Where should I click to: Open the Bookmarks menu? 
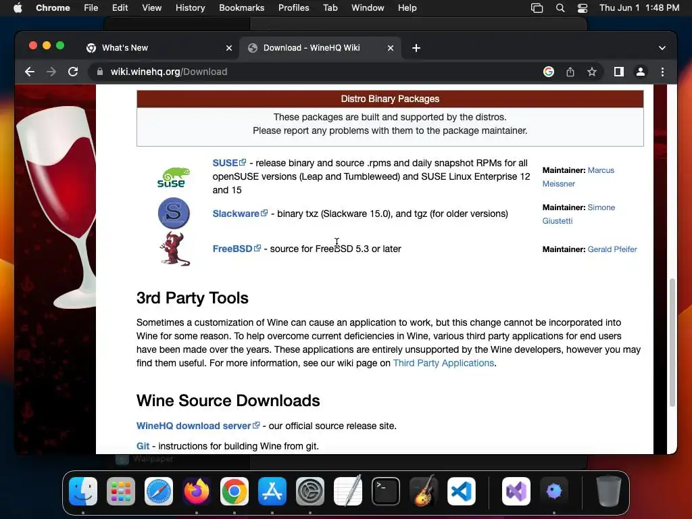click(x=241, y=8)
